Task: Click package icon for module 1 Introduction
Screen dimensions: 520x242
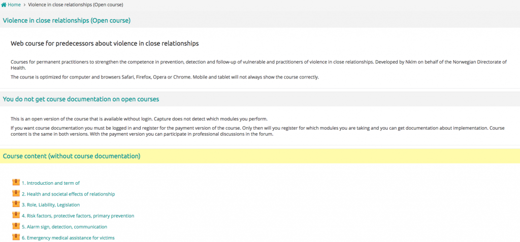Action: [x=16, y=182]
